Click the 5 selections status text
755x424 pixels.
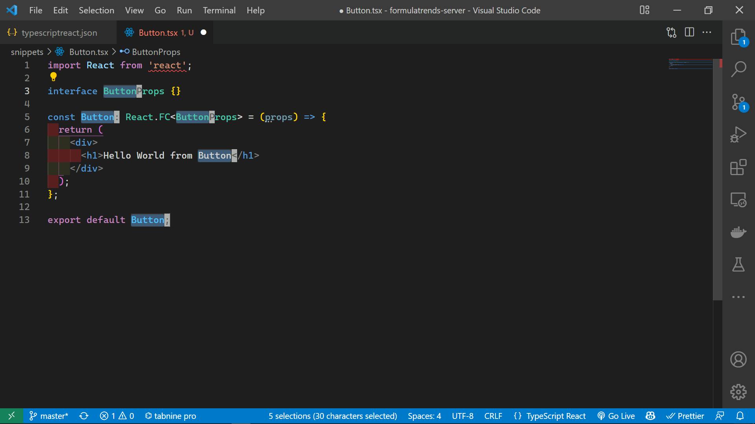333,416
